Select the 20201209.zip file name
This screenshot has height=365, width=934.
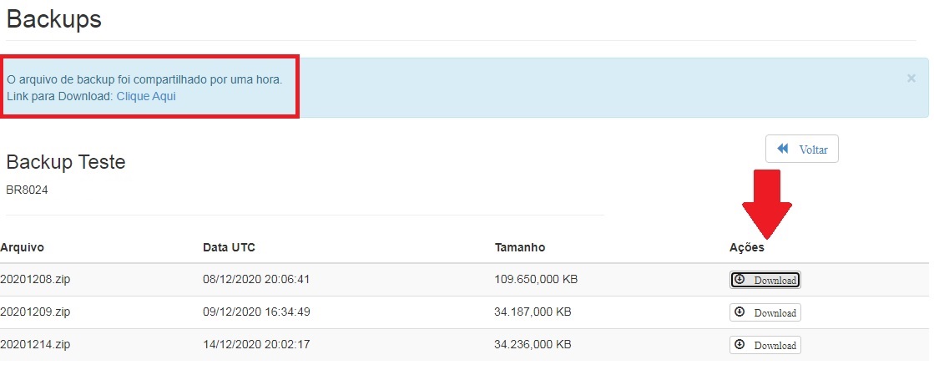(x=36, y=312)
